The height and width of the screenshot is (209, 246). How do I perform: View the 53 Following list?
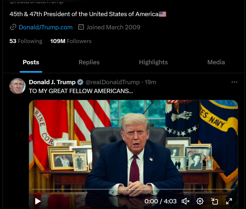26,41
